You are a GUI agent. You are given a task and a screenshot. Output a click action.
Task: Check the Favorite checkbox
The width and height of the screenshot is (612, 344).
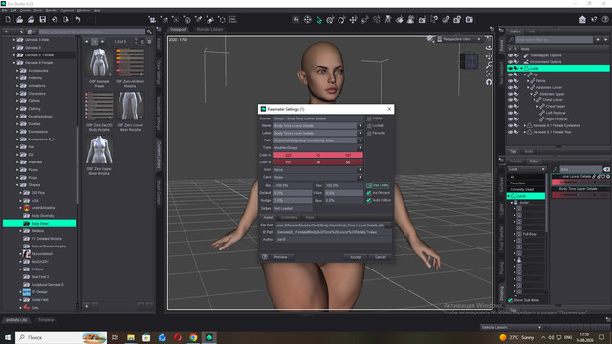click(x=369, y=133)
